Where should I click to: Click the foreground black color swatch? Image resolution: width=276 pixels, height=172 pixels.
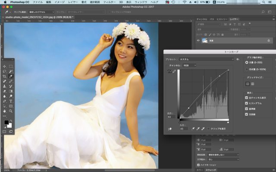coord(6,123)
